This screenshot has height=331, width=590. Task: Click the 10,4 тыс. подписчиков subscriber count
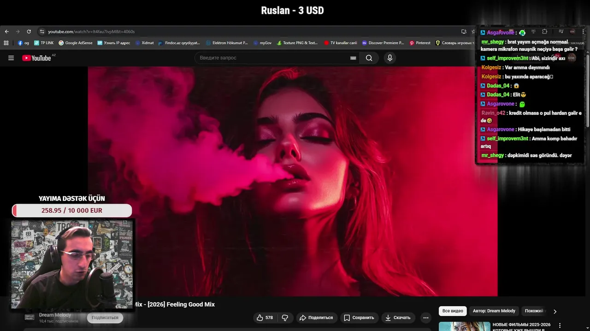pyautogui.click(x=59, y=321)
